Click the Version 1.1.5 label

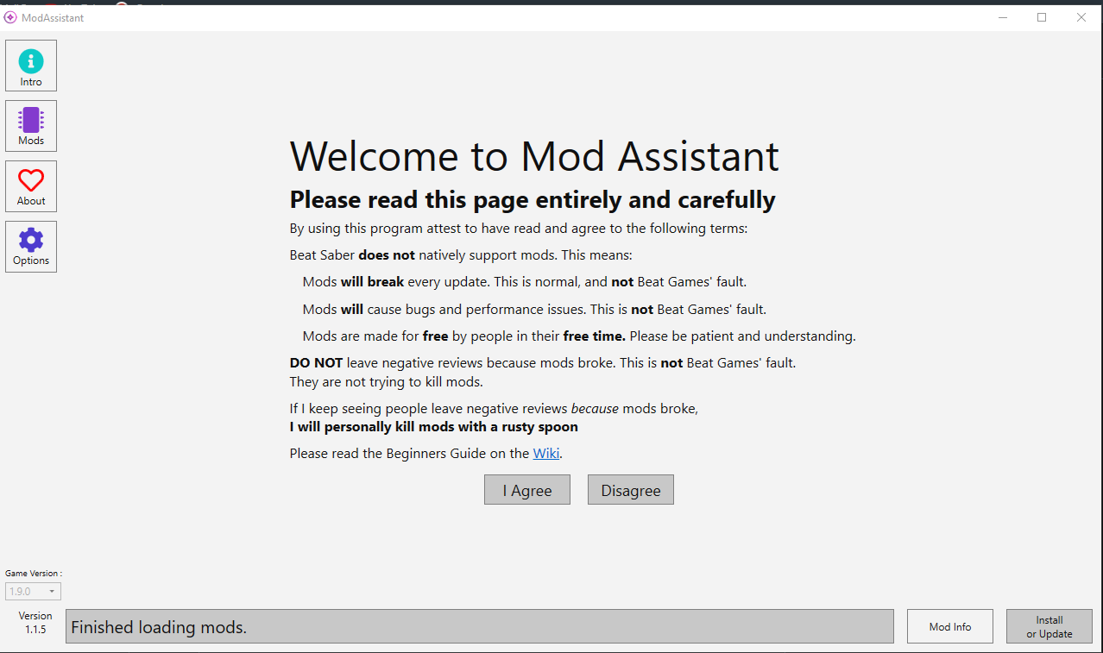coord(35,623)
